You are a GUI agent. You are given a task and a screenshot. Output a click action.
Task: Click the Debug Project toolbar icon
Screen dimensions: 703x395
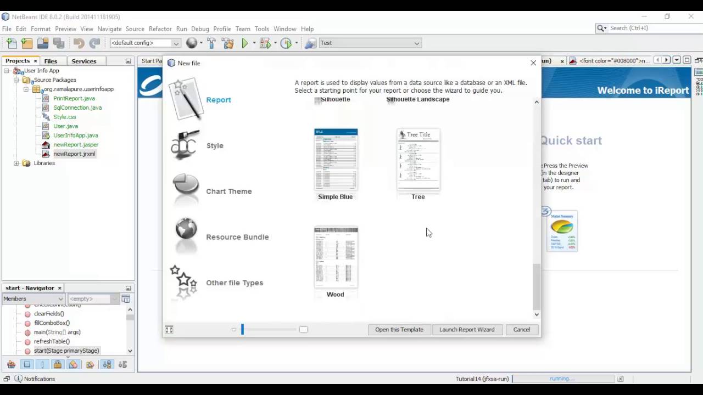pos(265,43)
